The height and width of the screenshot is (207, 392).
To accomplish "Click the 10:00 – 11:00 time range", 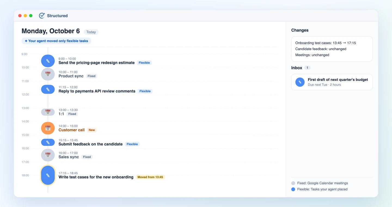I will tap(68, 72).
